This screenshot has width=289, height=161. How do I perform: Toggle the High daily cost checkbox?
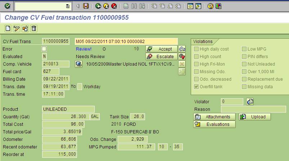[196, 49]
